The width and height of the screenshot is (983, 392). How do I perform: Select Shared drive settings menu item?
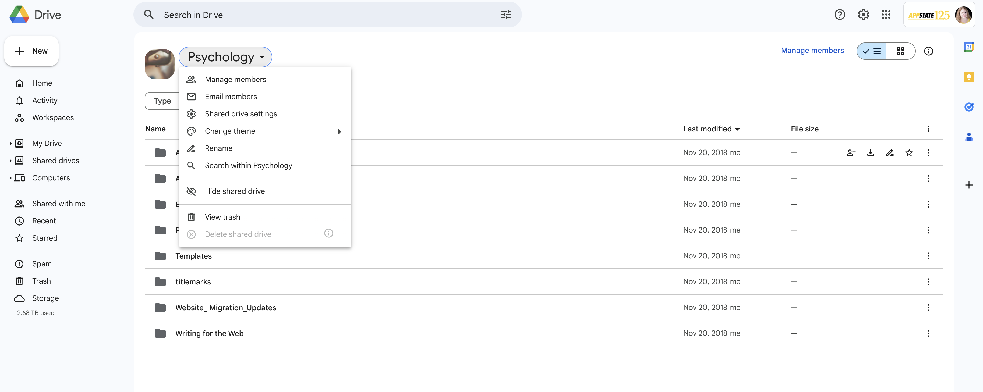tap(241, 114)
